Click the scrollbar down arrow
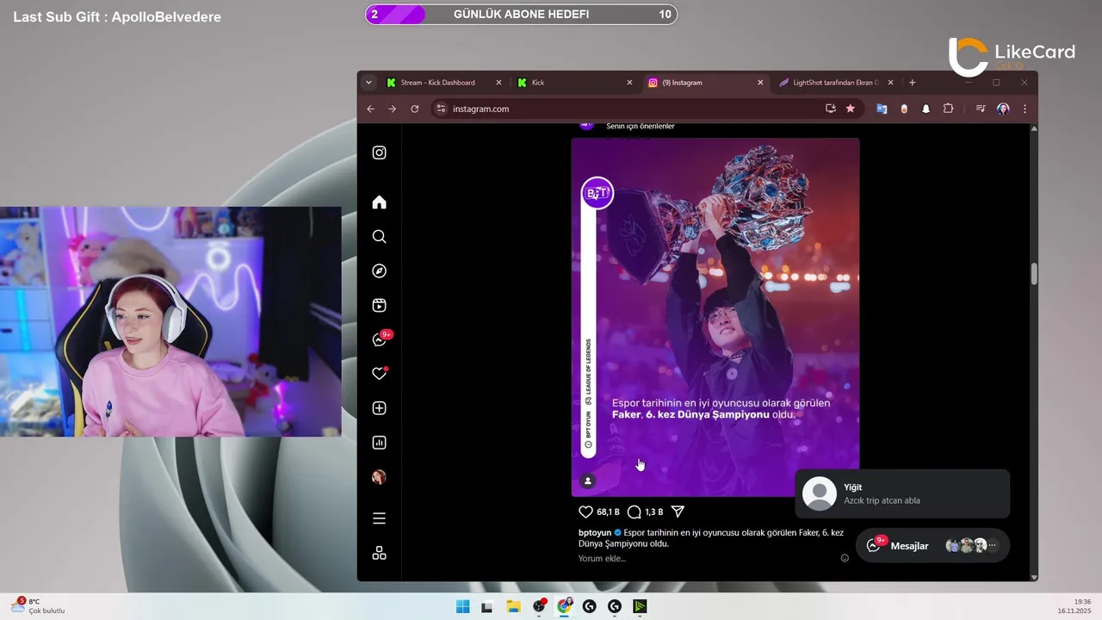Image resolution: width=1102 pixels, height=620 pixels. point(1034,577)
